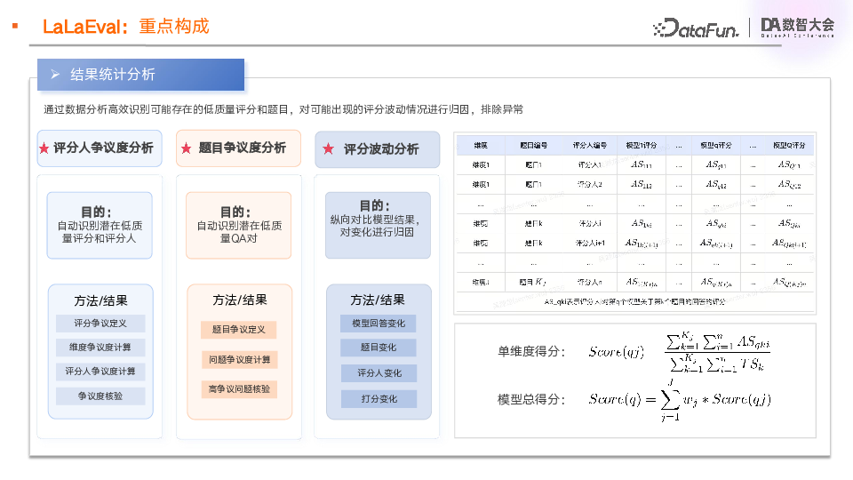853x480 pixels.
Task: Click the 评分人变化 pill
Action: (379, 373)
